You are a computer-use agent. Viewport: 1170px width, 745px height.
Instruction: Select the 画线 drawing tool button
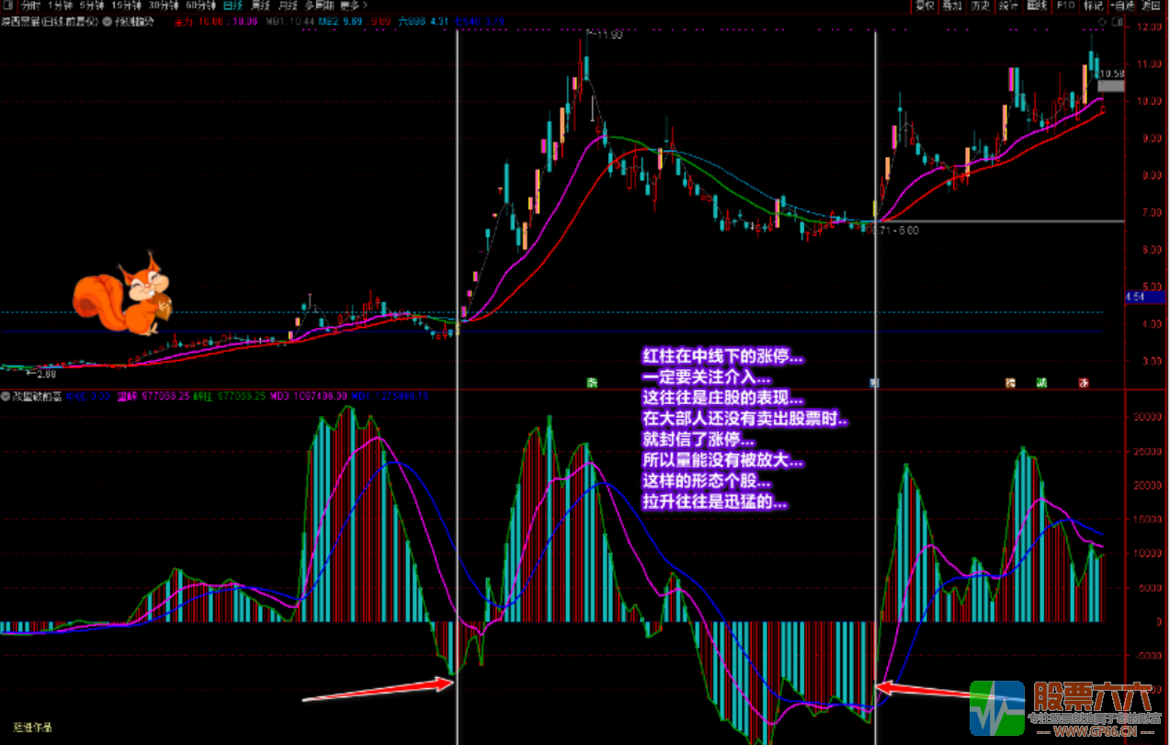click(x=1037, y=5)
